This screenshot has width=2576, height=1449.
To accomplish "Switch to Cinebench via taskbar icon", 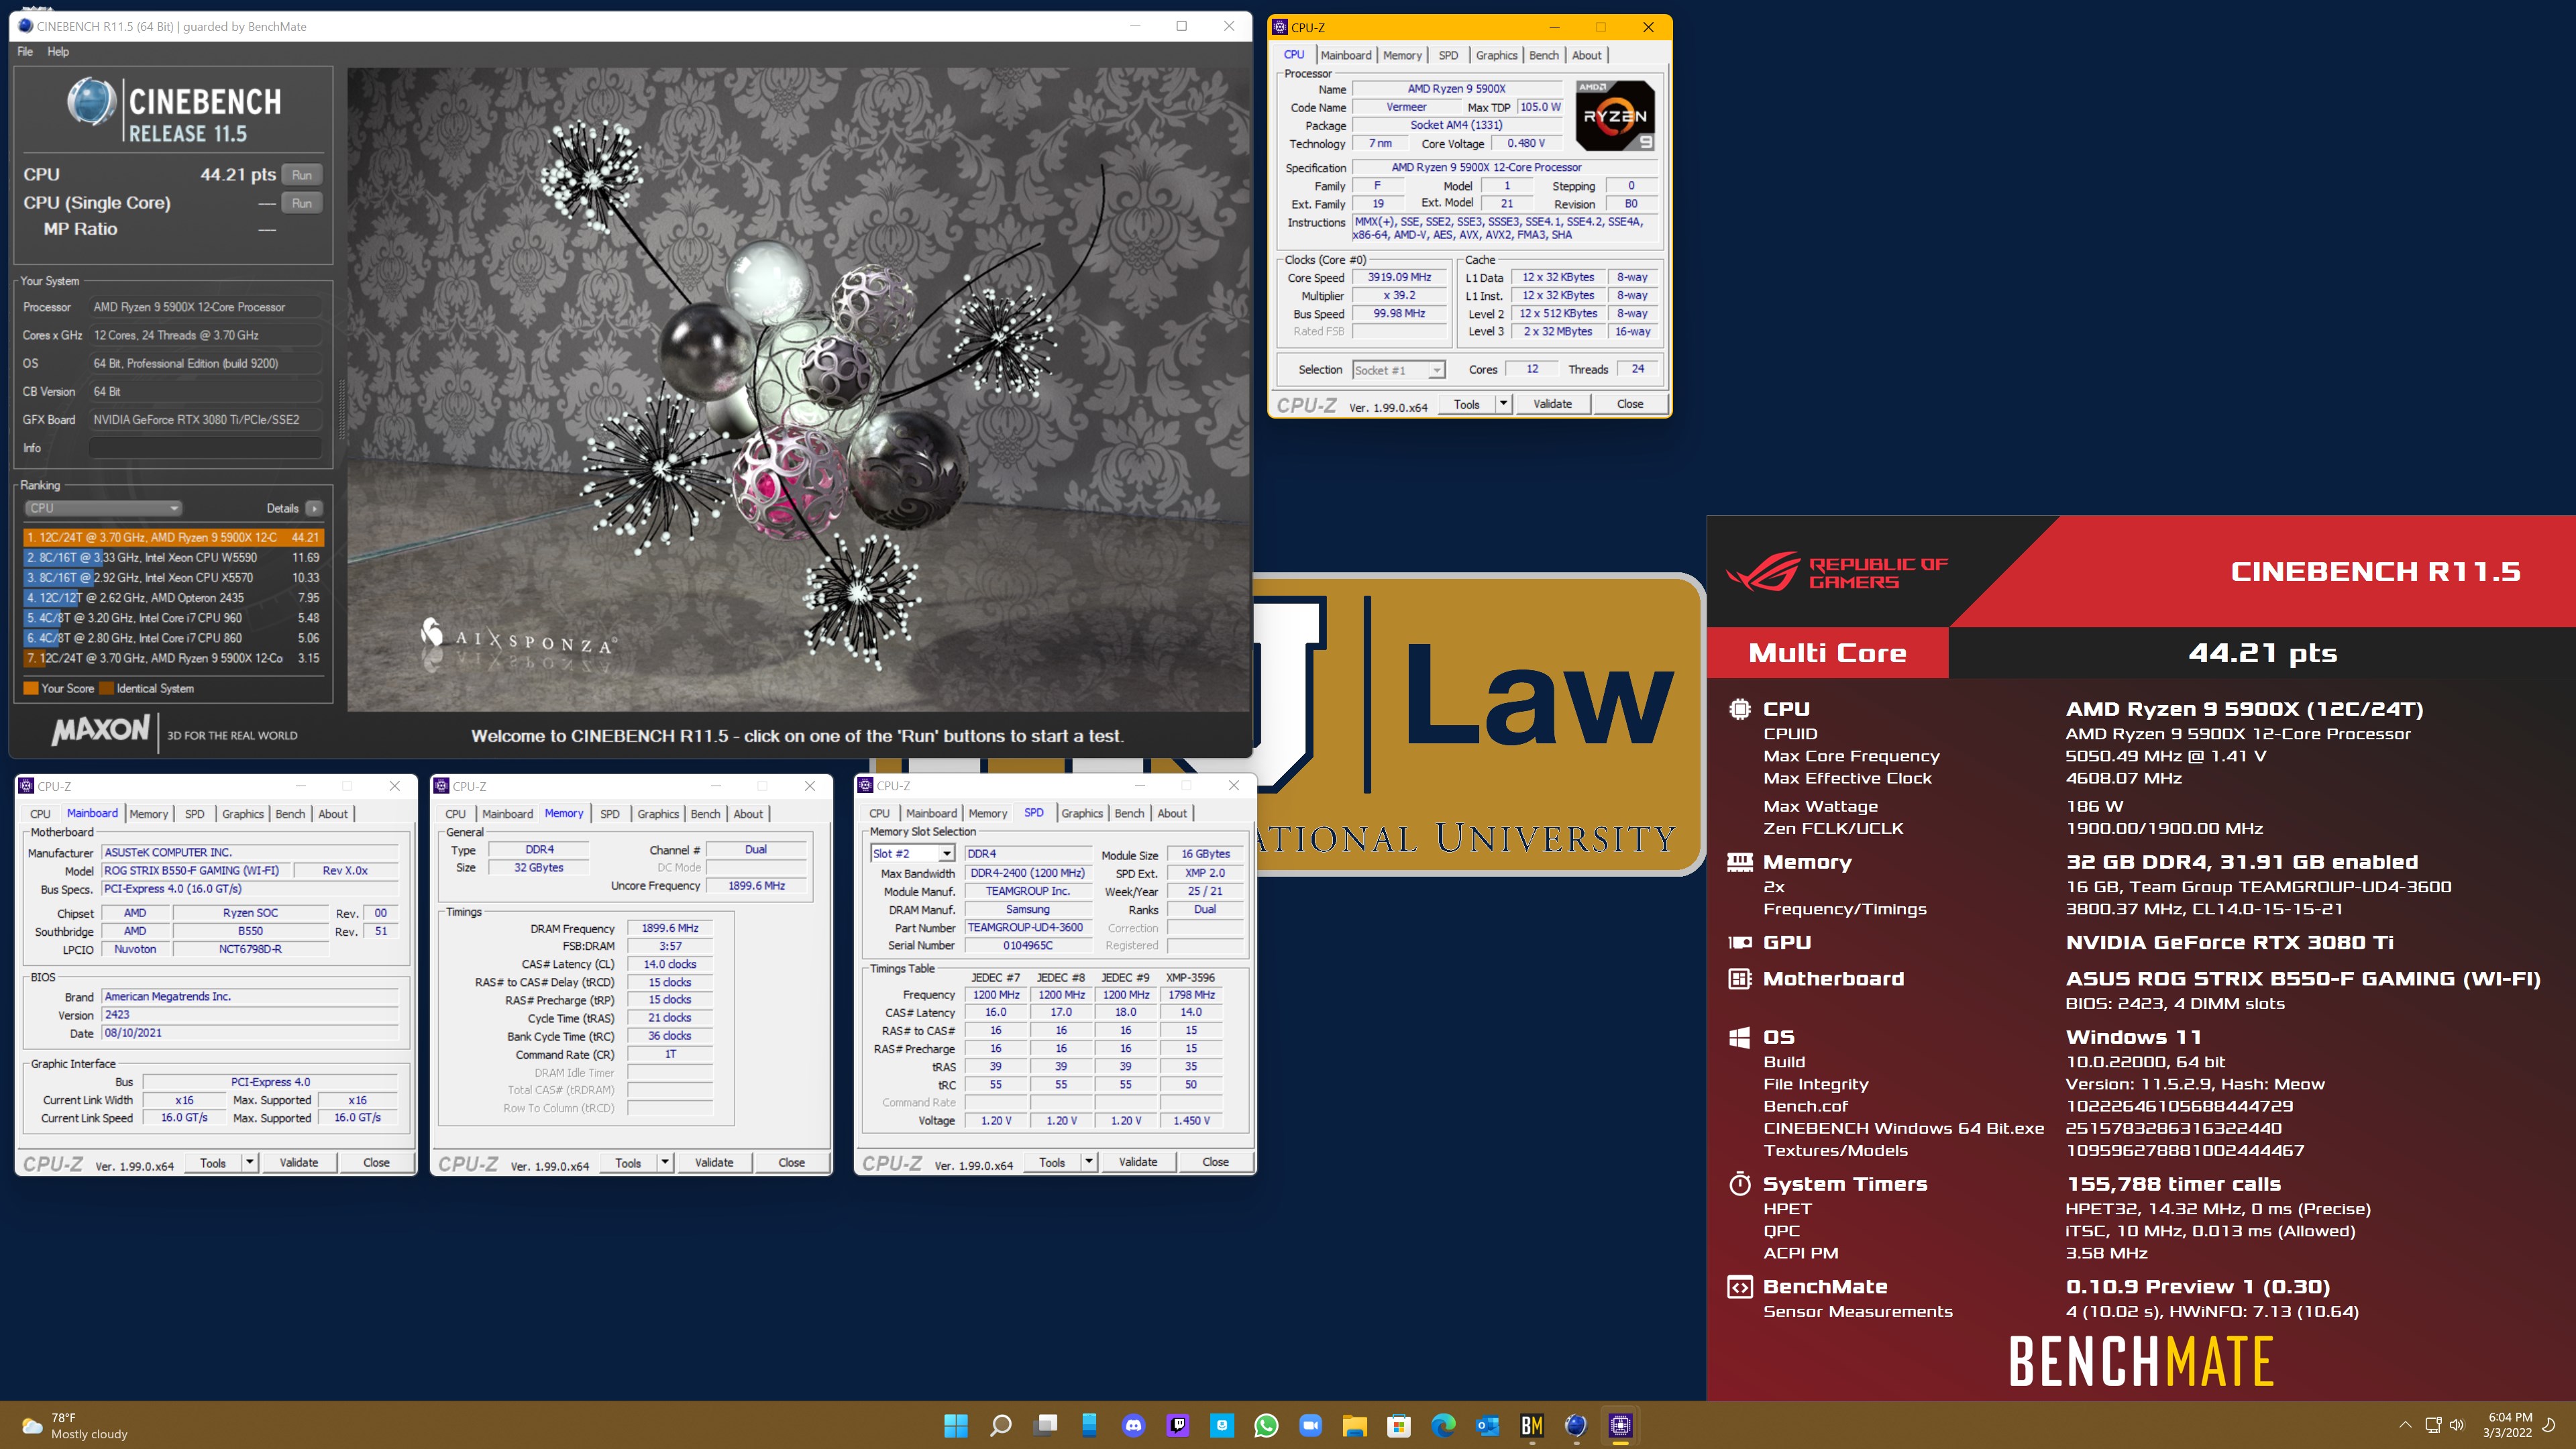I will pos(1576,1425).
